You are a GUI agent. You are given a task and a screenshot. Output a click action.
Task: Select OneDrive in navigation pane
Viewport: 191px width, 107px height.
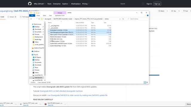(x=36, y=51)
